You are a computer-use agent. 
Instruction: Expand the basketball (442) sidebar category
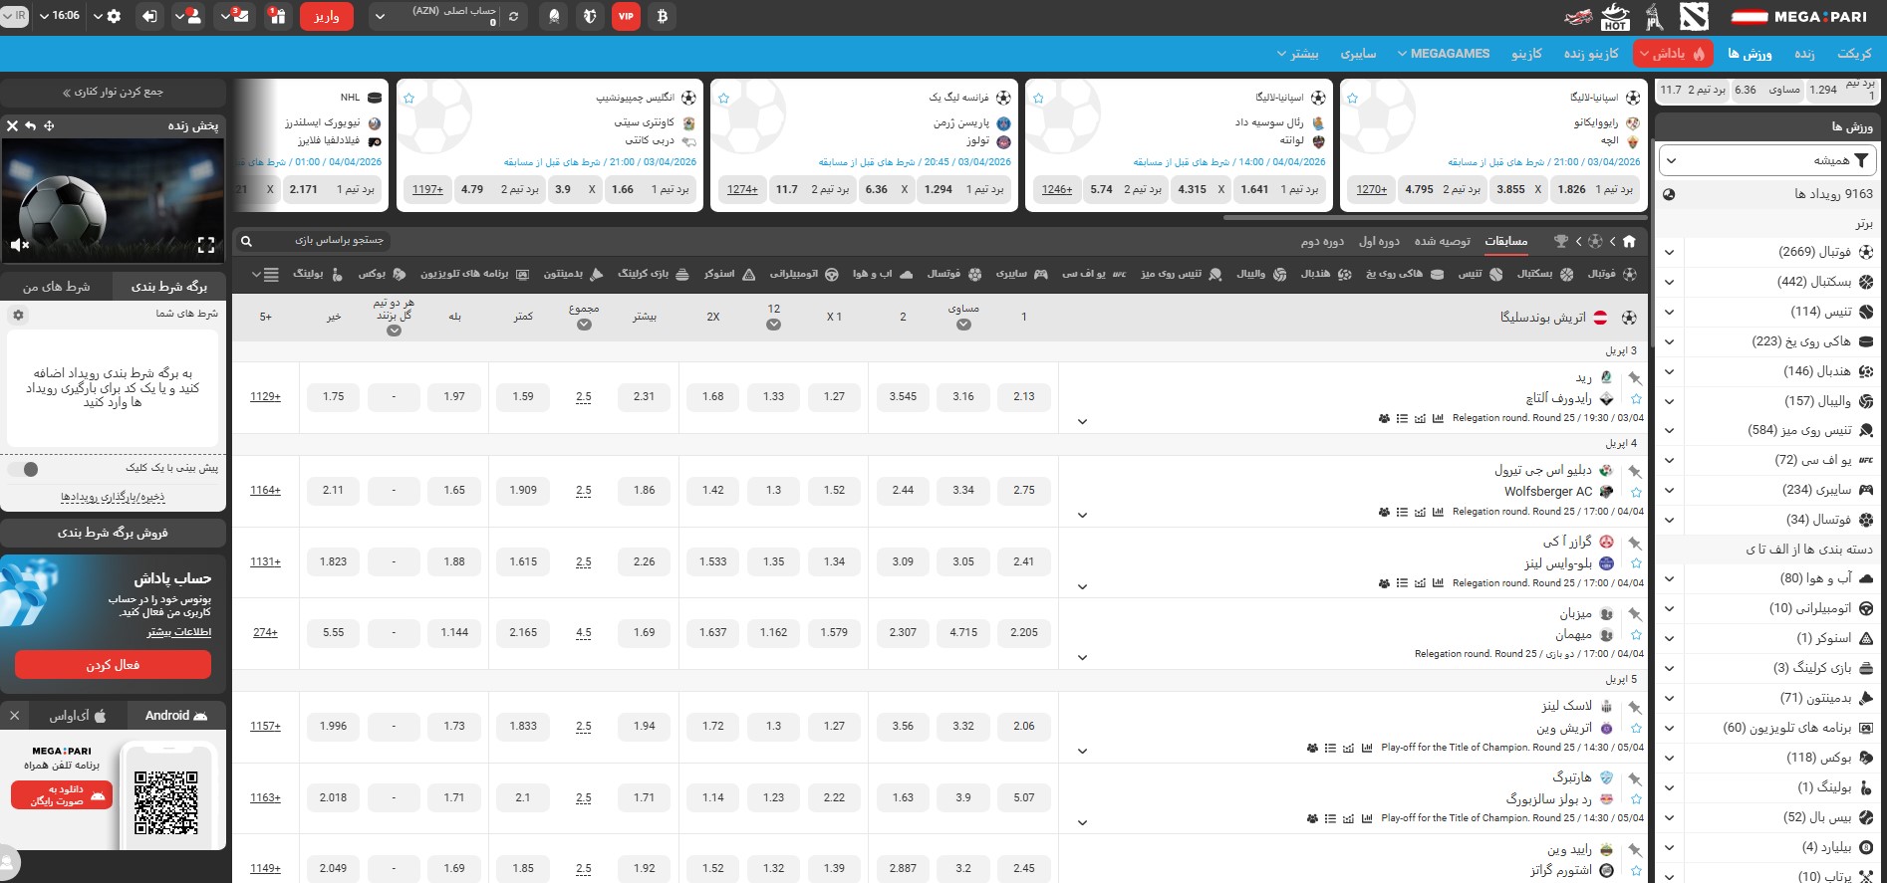[x=1670, y=282]
